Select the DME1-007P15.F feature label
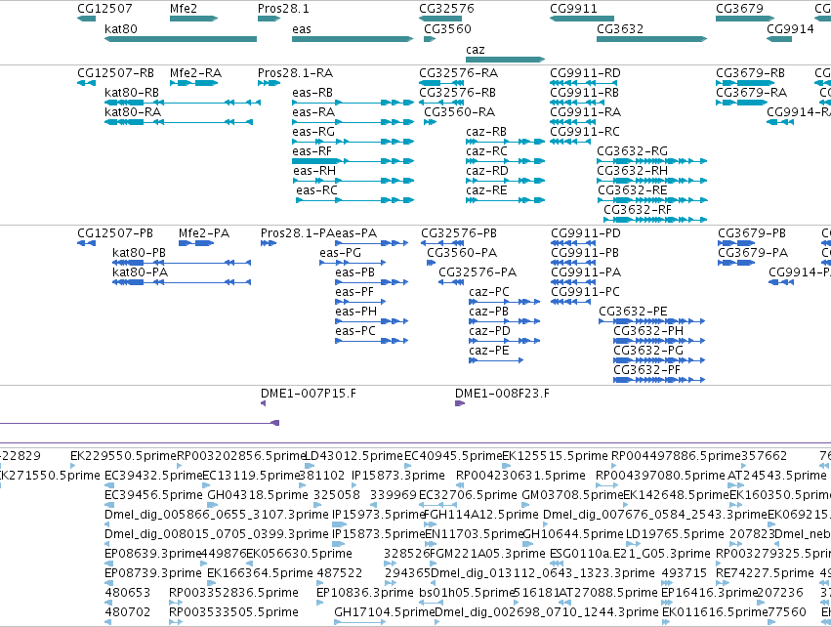 [309, 394]
